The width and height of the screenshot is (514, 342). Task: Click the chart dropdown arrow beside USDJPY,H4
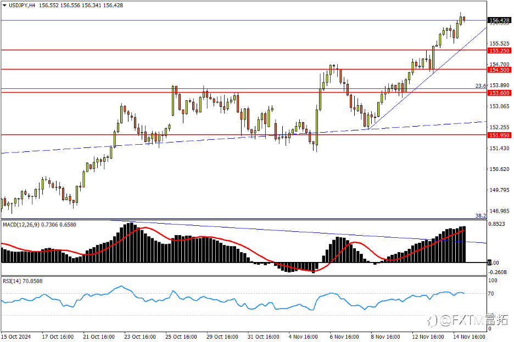pos(4,5)
